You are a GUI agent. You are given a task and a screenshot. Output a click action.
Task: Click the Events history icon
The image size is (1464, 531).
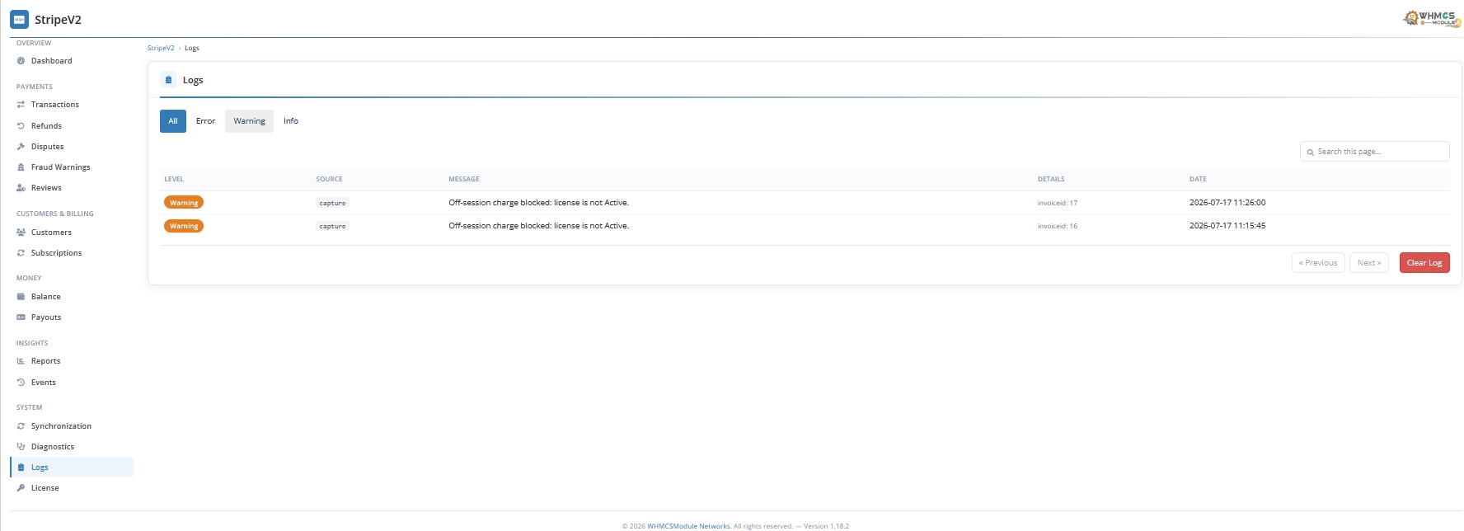pyautogui.click(x=21, y=383)
